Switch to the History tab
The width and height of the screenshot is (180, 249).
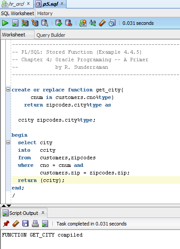45,13
